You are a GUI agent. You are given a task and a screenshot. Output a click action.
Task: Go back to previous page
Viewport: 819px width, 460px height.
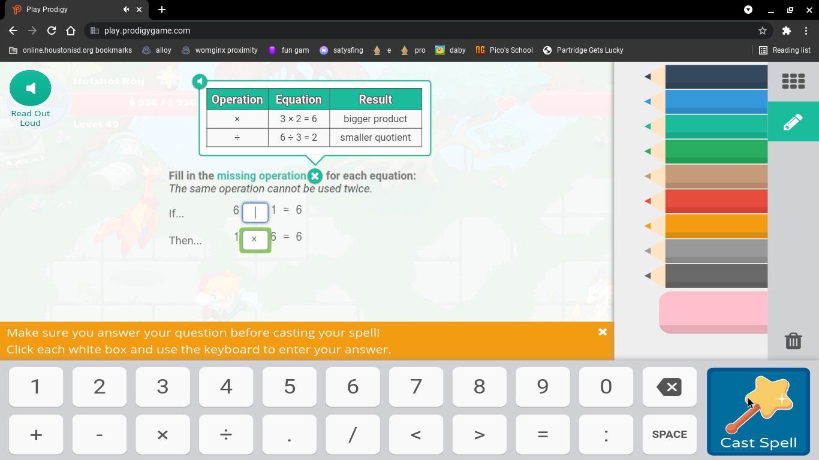click(x=13, y=31)
